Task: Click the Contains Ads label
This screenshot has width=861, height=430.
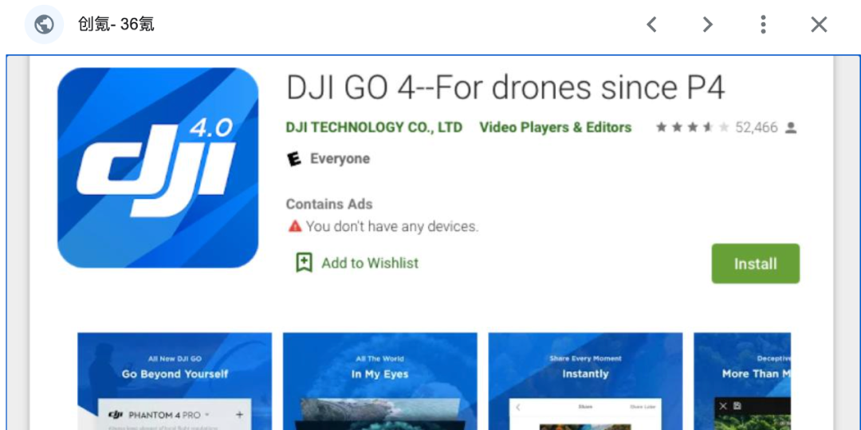Action: [329, 204]
